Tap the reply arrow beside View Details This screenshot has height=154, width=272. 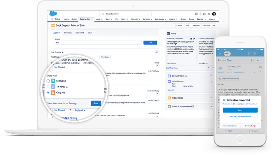254,72
